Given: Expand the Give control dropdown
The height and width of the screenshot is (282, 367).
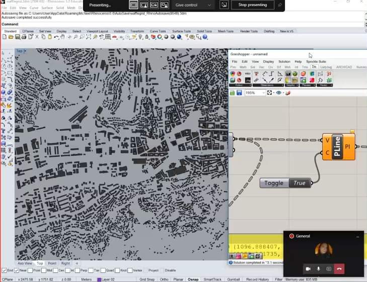Looking at the screenshot, I should click(209, 5).
